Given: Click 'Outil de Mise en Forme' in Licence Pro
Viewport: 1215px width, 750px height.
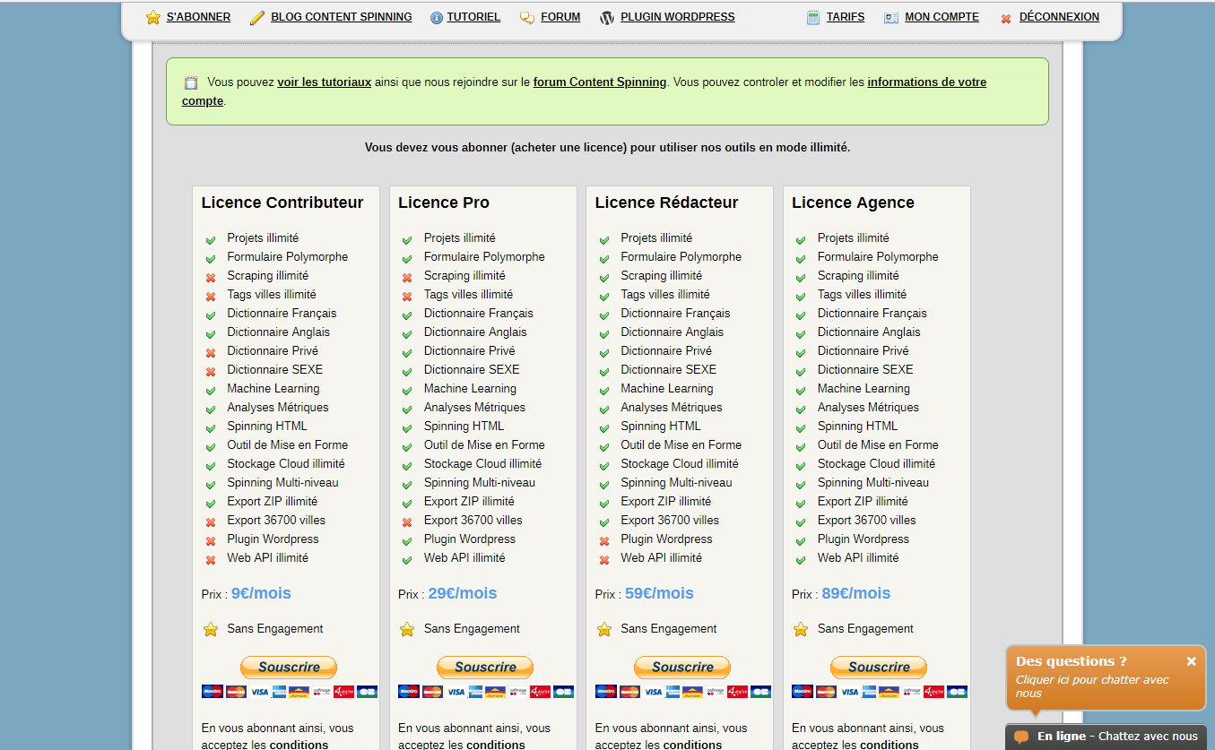Looking at the screenshot, I should tap(484, 444).
